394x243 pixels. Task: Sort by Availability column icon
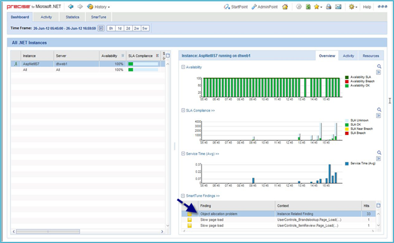pyautogui.click(x=123, y=56)
